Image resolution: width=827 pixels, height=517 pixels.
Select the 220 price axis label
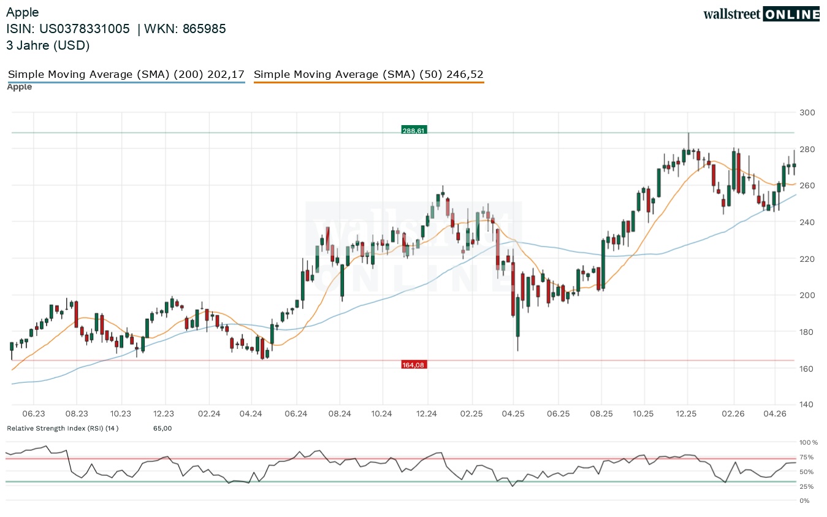pos(806,259)
